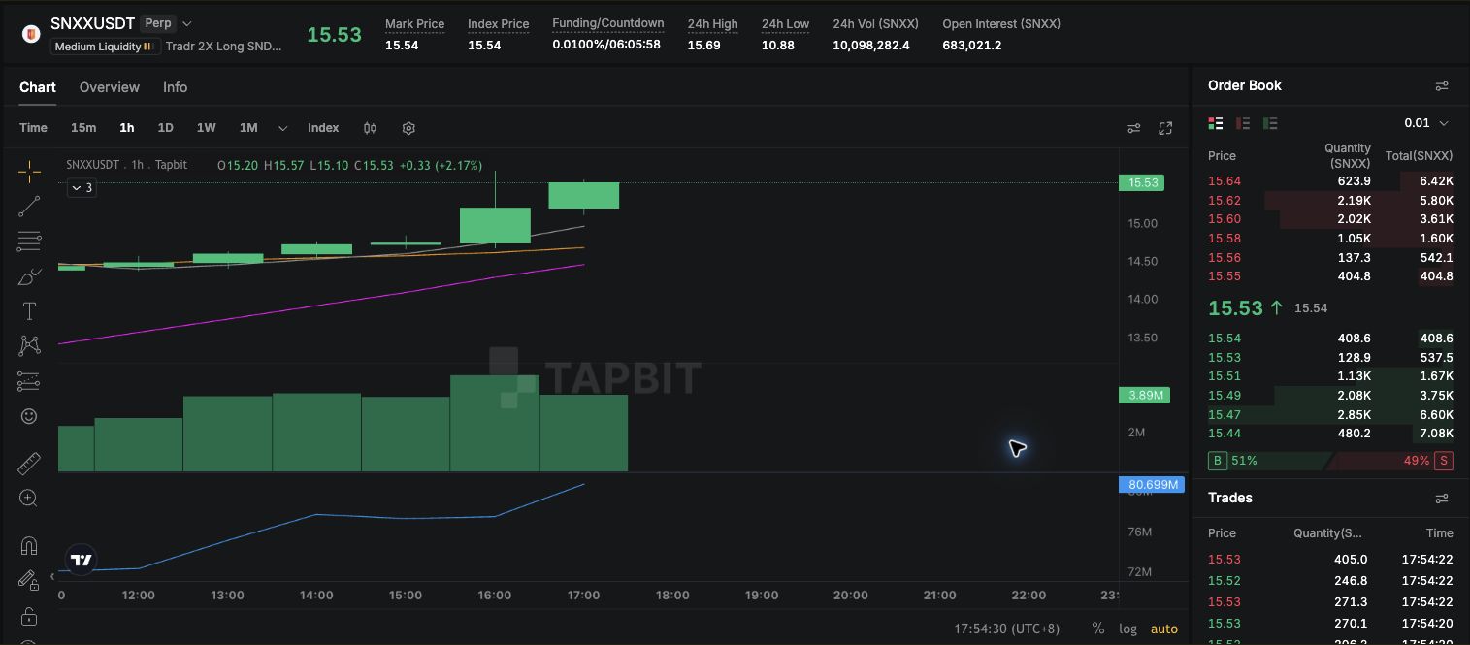Switch to the Overview tab

(110, 87)
